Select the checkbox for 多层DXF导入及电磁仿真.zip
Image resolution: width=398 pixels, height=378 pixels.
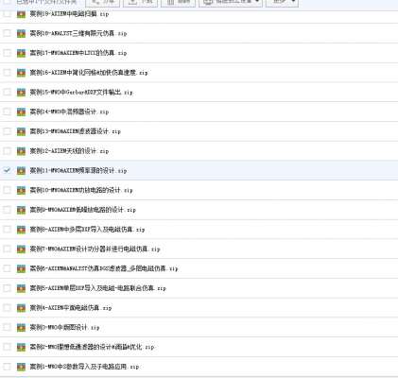pos(7,229)
